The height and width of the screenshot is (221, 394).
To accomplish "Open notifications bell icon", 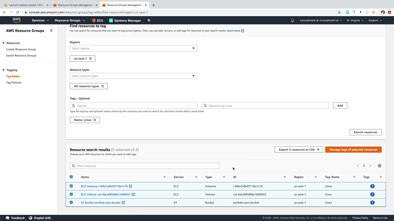I will [x=292, y=21].
